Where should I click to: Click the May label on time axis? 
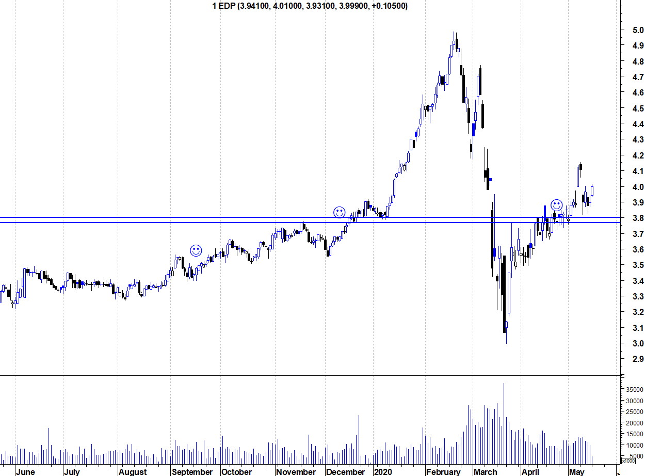(576, 472)
